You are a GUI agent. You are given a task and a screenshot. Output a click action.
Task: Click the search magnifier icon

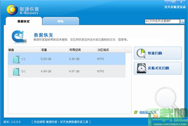[x=182, y=21]
